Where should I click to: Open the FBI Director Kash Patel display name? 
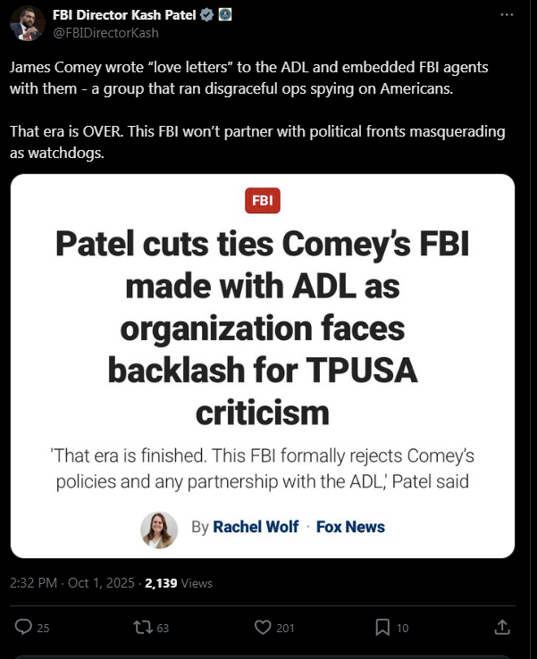(x=124, y=15)
